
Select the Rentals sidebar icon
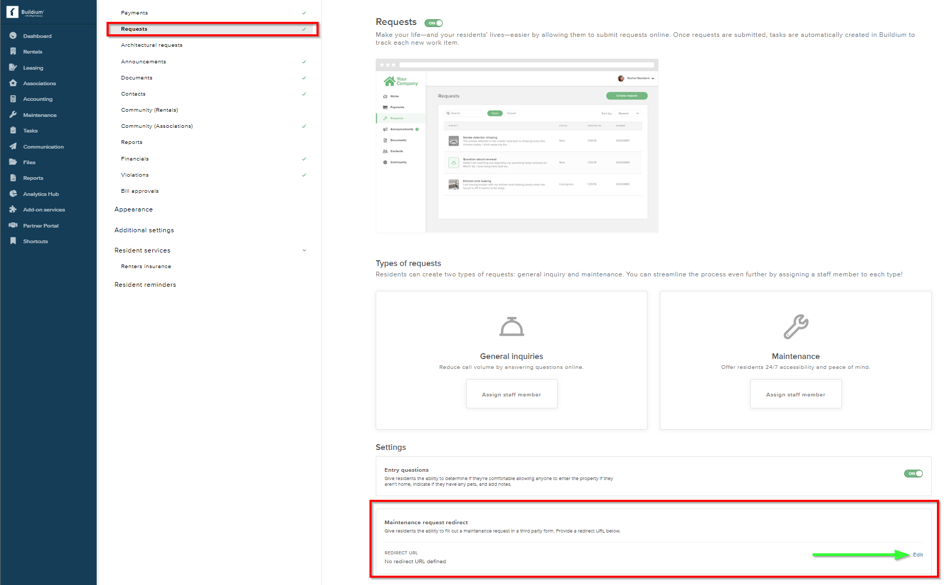[32, 51]
